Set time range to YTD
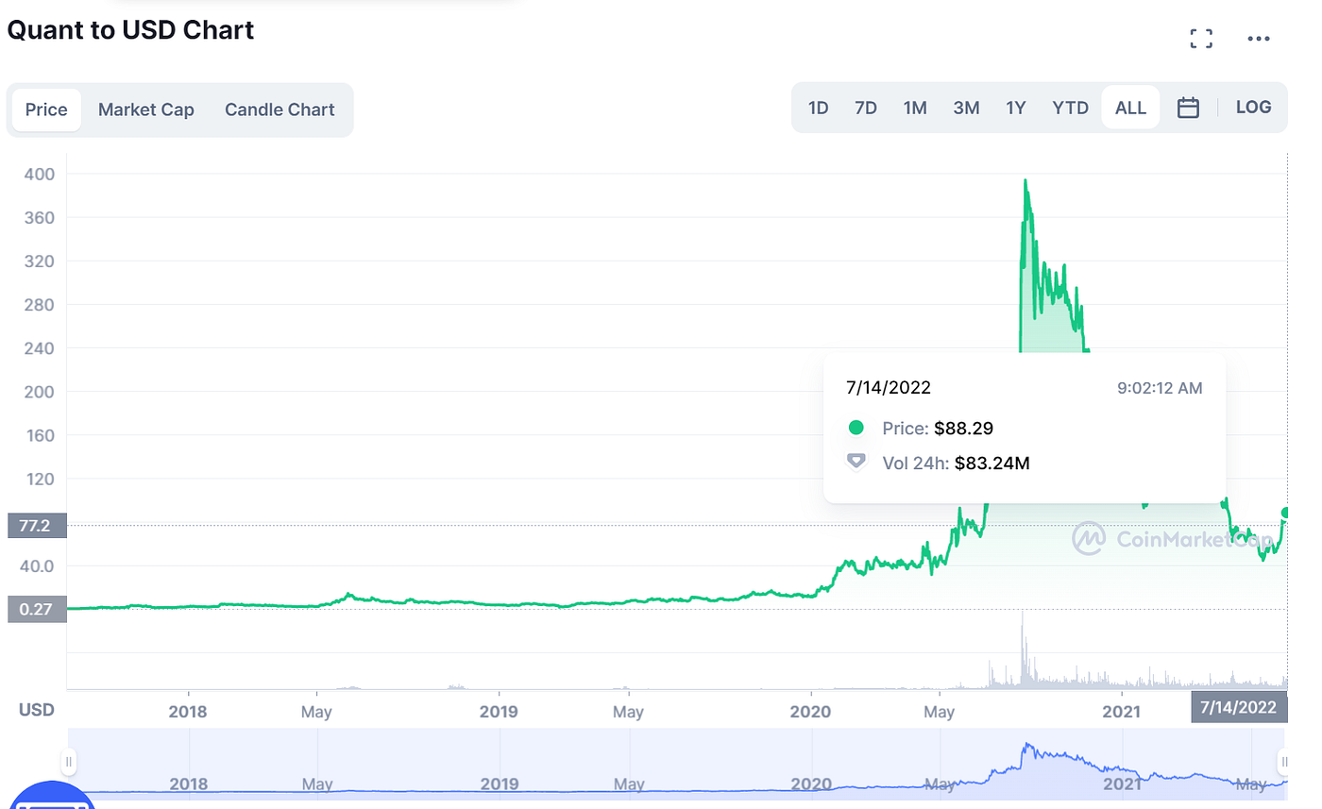The image size is (1322, 809). pos(1071,108)
